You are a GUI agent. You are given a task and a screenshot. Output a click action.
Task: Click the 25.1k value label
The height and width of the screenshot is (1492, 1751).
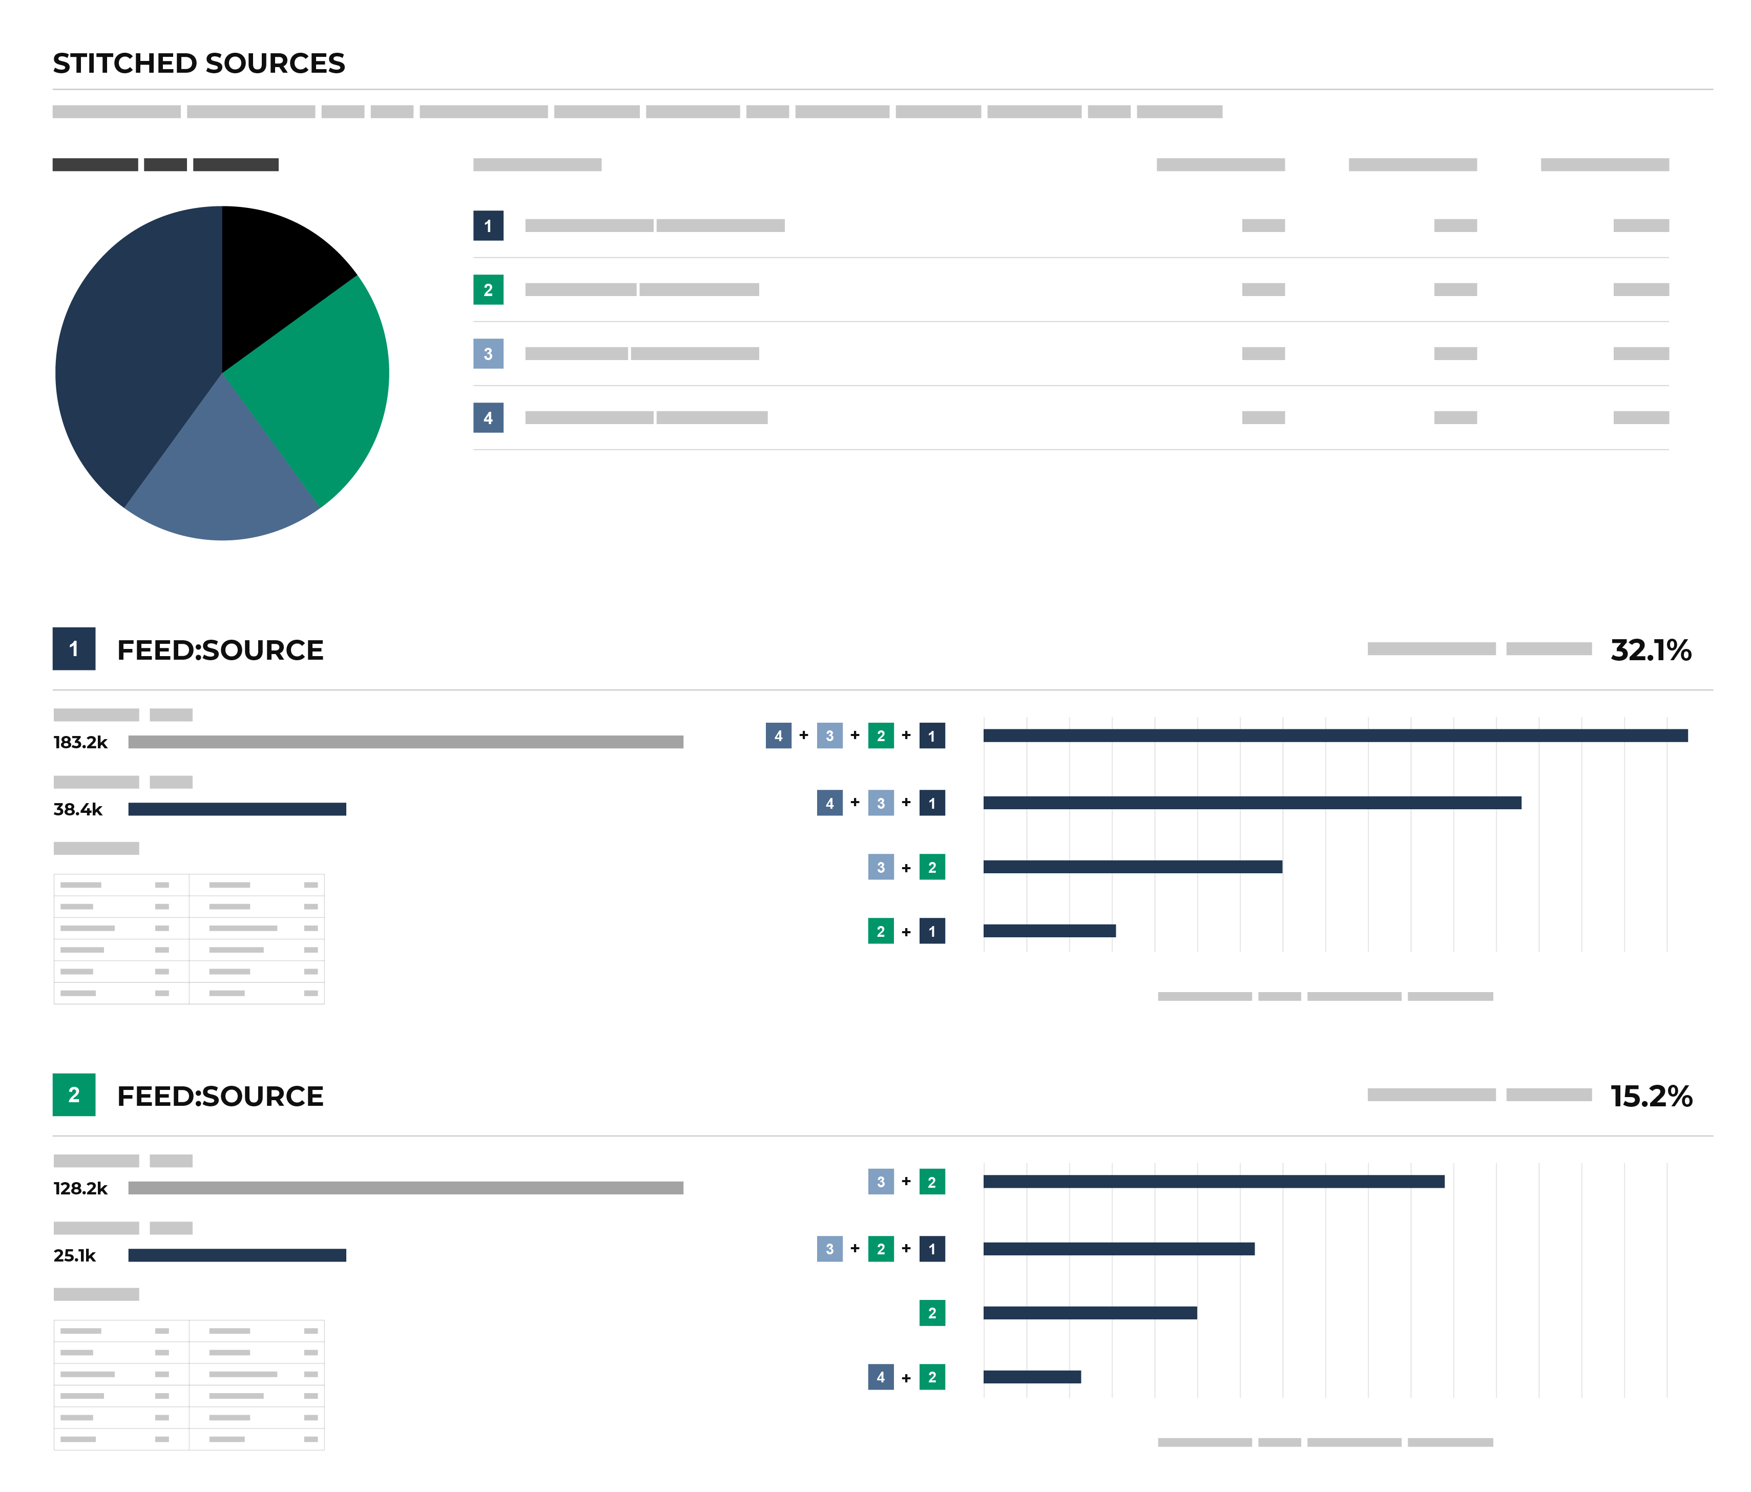pos(74,1255)
